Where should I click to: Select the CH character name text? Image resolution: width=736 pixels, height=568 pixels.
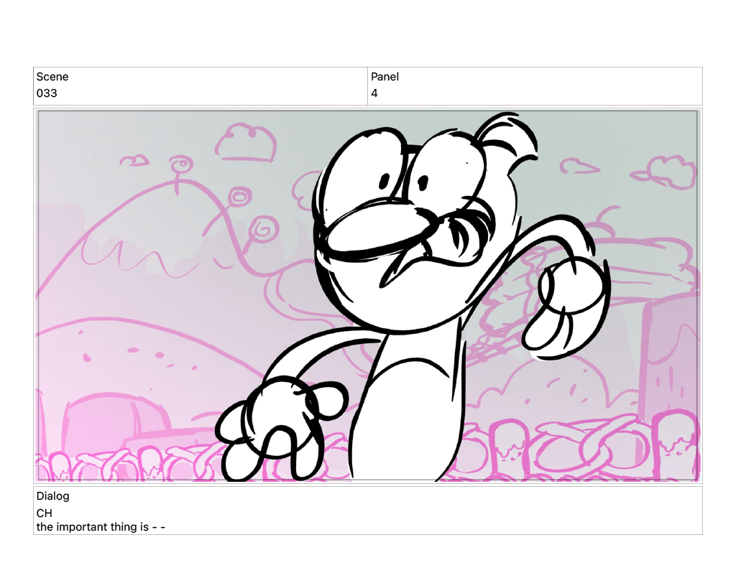(45, 513)
